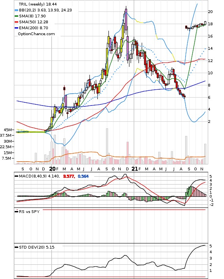Click the blue MACD histogram value 0.564
The image size is (224, 279).
[x=83, y=176]
